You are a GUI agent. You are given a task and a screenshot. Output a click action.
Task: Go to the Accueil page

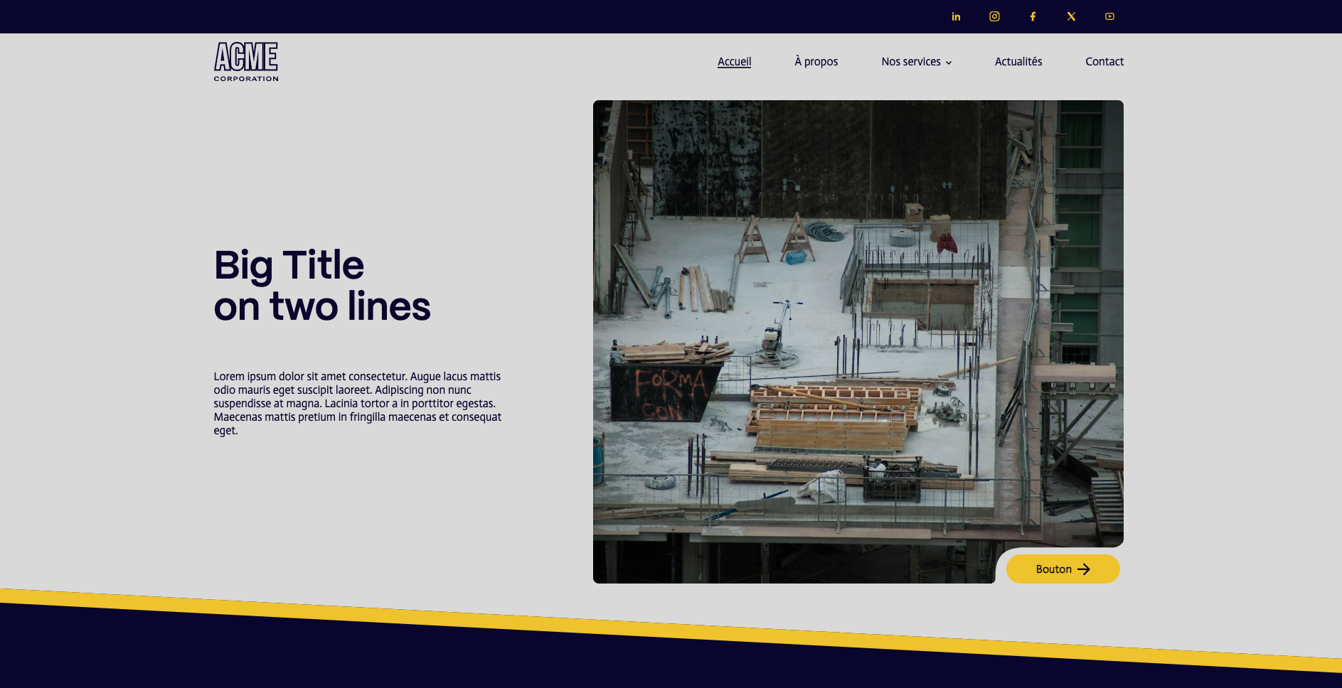tap(734, 62)
